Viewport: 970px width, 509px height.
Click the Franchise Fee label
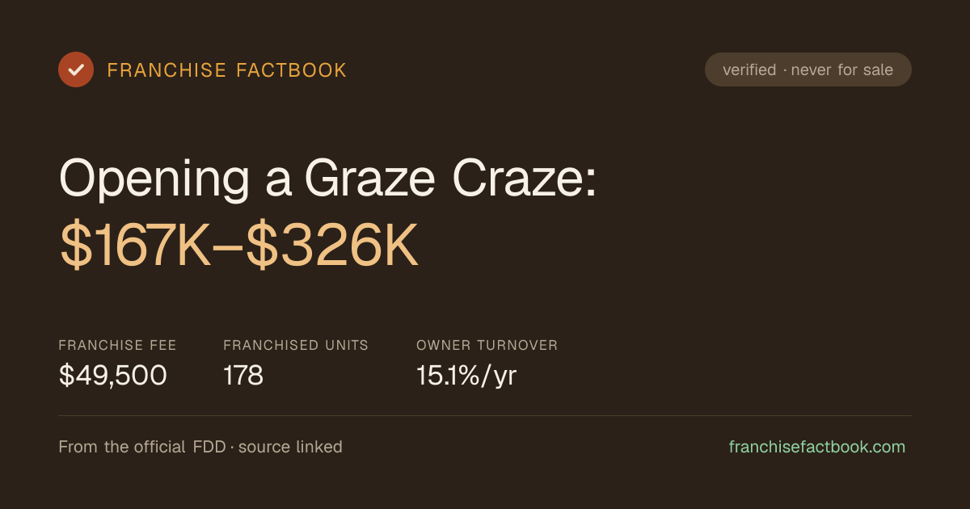(x=118, y=345)
